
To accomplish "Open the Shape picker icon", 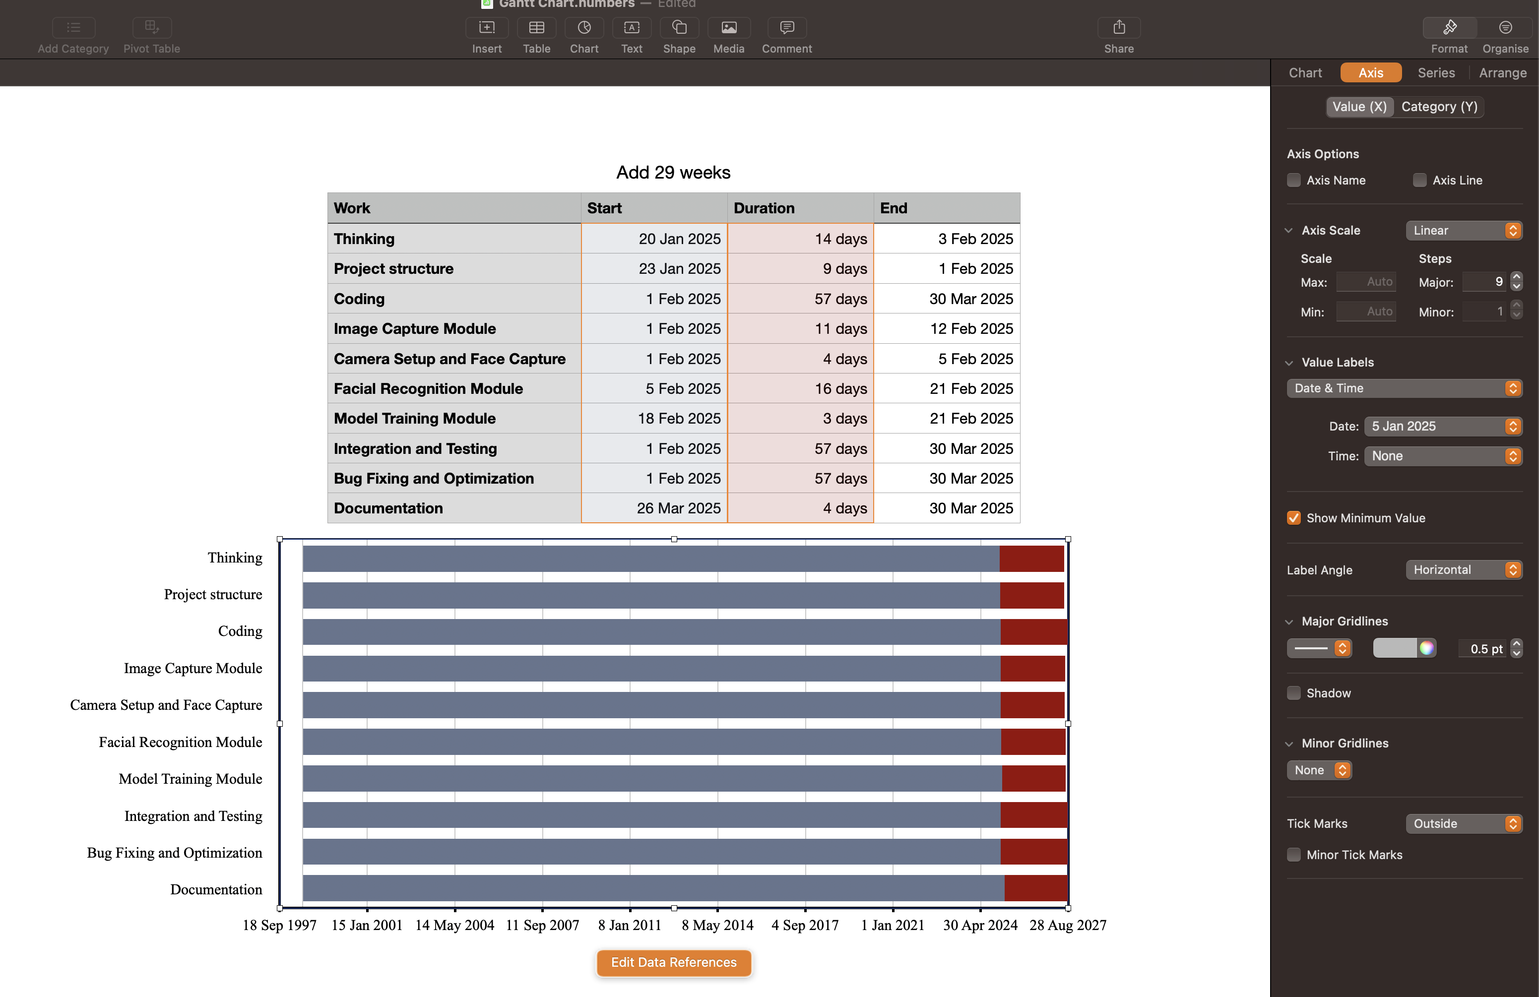I will click(x=679, y=28).
